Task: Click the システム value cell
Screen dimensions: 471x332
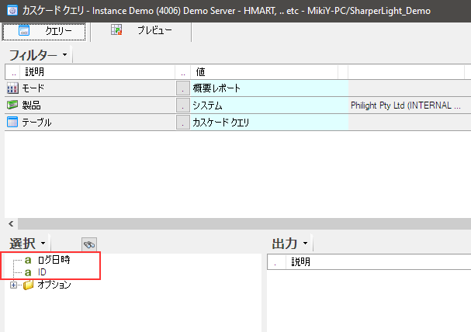Action: point(269,105)
